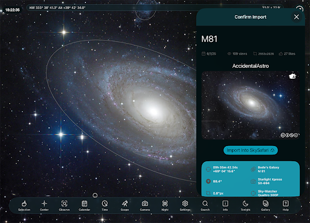Click the telescope icon beside Sky-Watcher
The image size is (310, 223).
tap(253, 193)
